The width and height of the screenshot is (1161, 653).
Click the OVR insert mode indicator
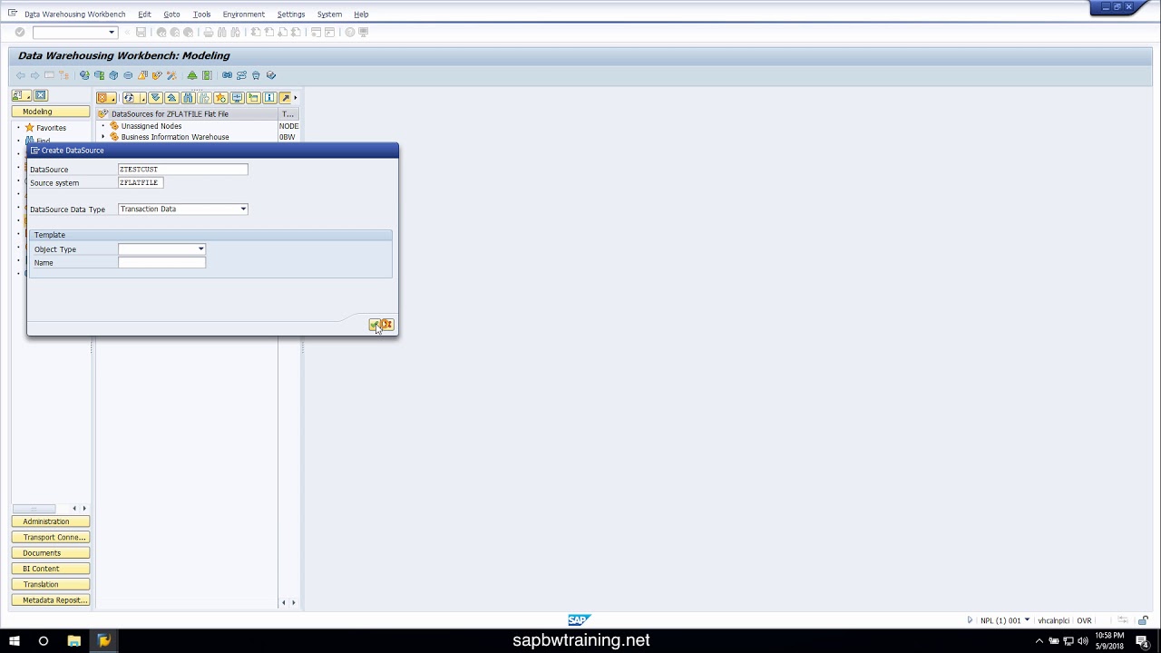(1084, 620)
